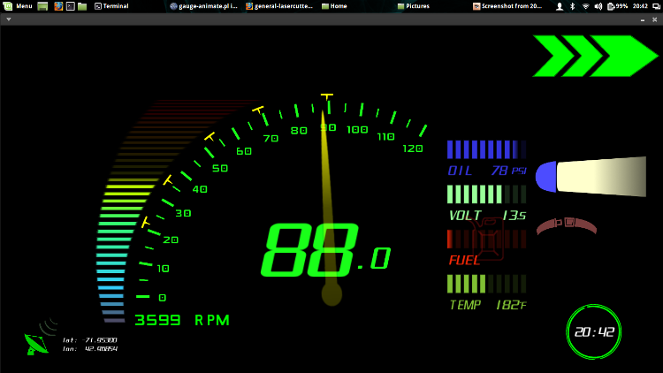Click the headlight high-beam indicator icon
The width and height of the screenshot is (663, 373).
pyautogui.click(x=592, y=176)
